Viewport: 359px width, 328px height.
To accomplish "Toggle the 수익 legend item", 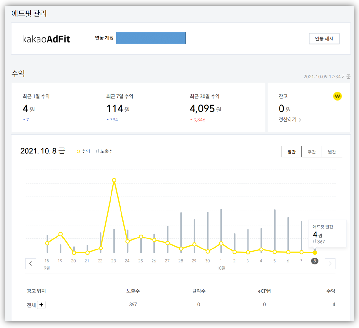I will pos(83,151).
